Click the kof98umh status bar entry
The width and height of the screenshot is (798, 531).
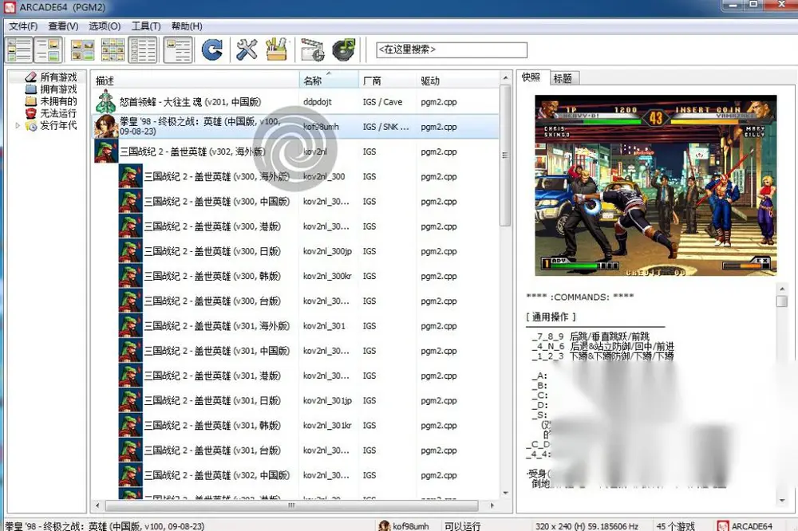point(404,526)
